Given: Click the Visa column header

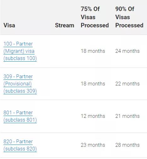Looking at the screenshot, I should click(9, 25).
